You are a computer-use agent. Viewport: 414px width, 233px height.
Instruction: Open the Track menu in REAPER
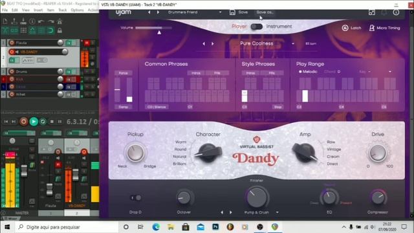(x=62, y=10)
